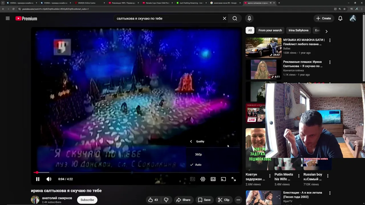The height and width of the screenshot is (205, 365).
Task: Go back in browser history
Action: coord(3,9)
